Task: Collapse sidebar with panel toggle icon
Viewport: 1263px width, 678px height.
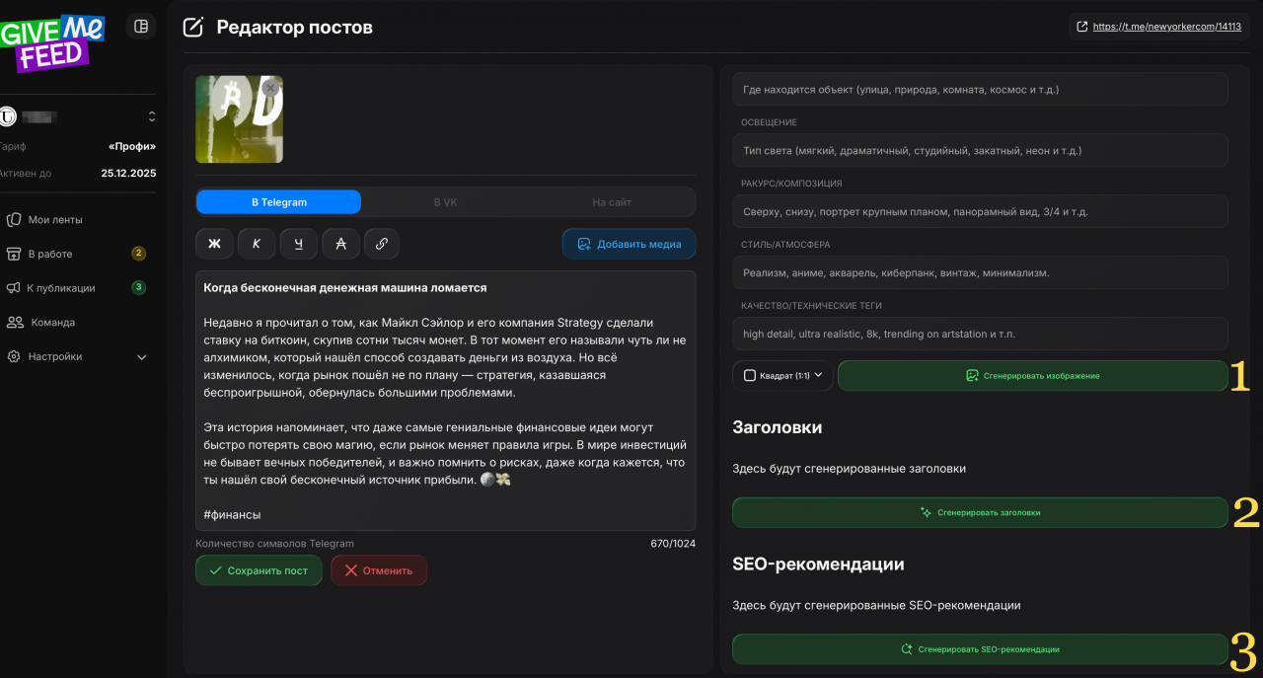Action: point(141,27)
